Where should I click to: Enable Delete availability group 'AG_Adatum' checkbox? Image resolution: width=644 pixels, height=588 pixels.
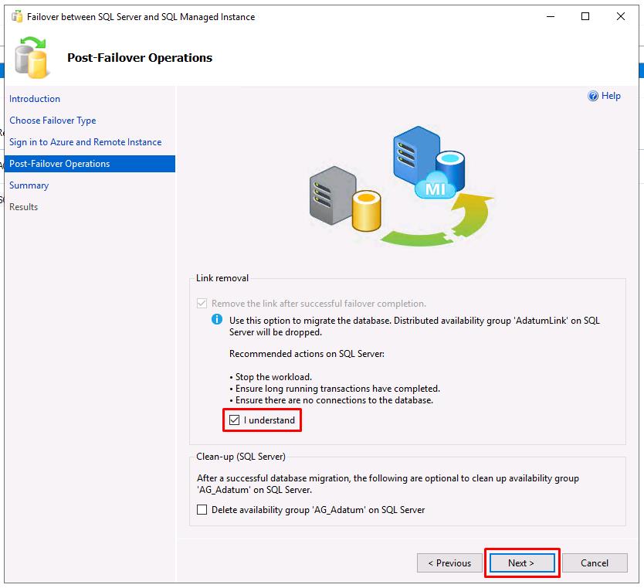coord(202,509)
